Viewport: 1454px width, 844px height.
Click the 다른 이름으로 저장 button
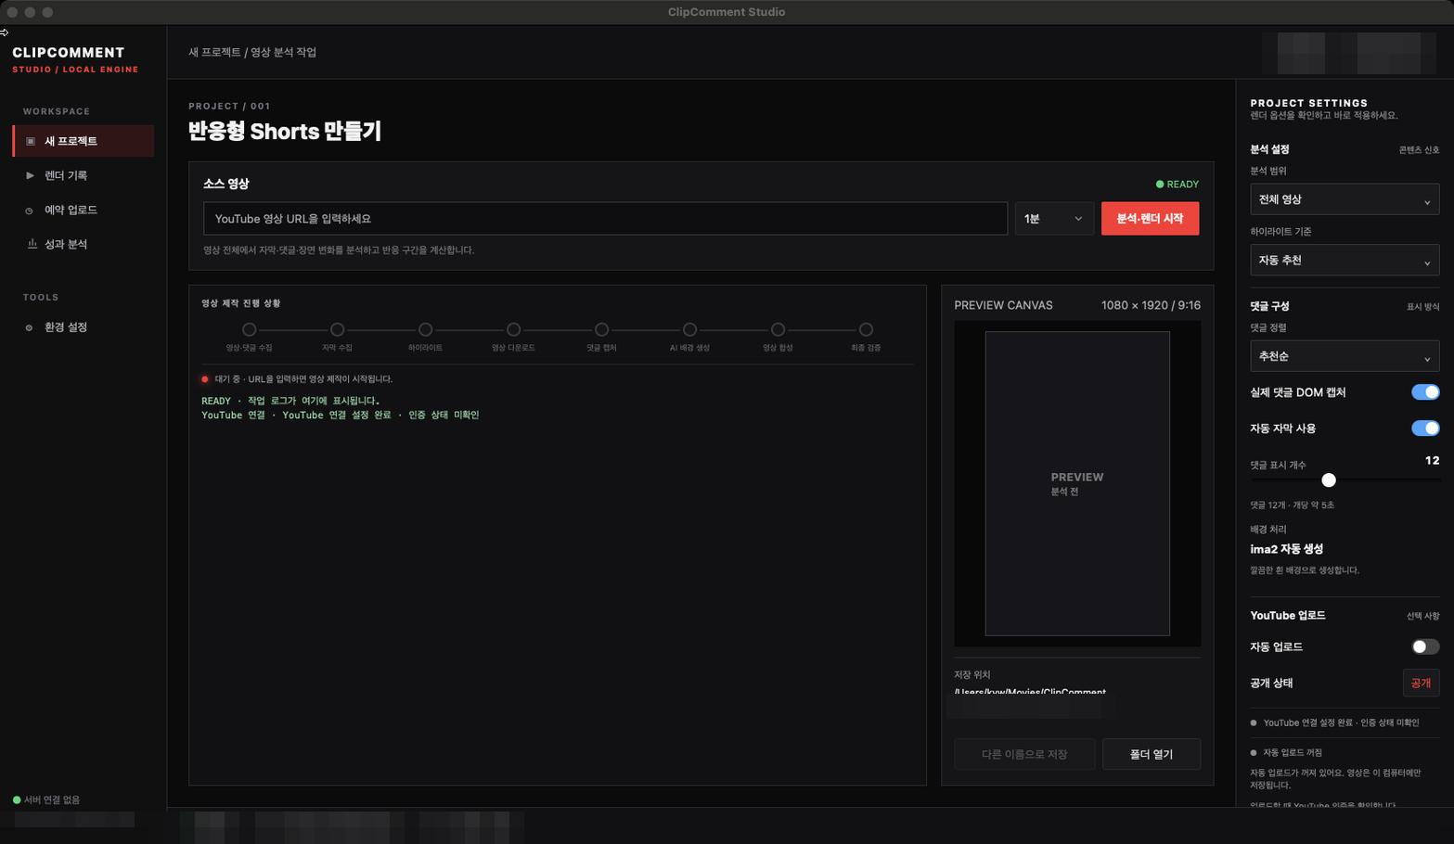[1024, 754]
